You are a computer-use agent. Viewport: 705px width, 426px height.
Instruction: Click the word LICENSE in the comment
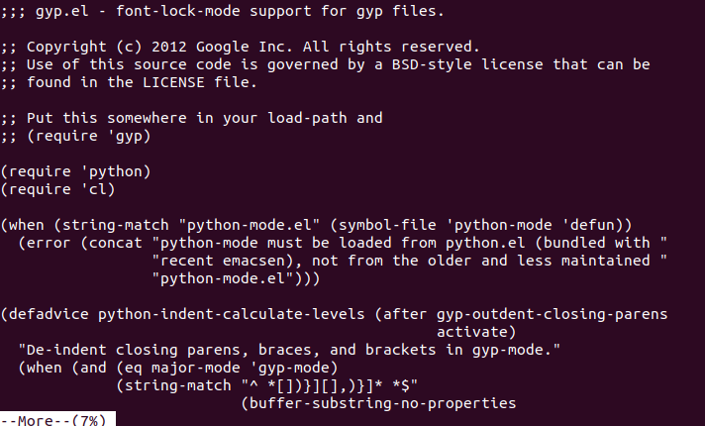coord(173,82)
